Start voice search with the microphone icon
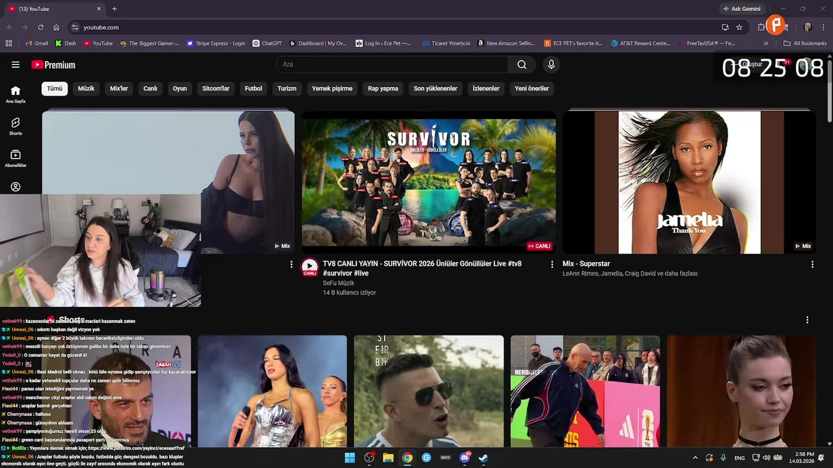This screenshot has width=833, height=468. (551, 64)
